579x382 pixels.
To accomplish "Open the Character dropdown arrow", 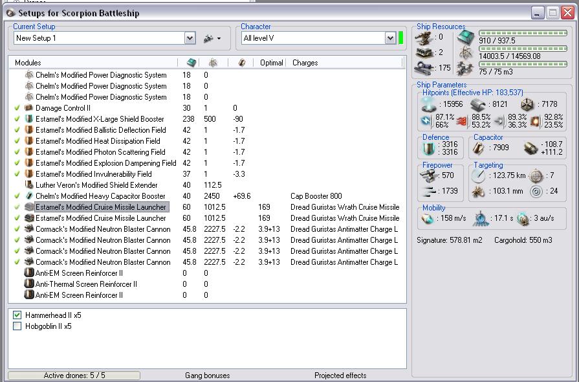I will pos(390,38).
